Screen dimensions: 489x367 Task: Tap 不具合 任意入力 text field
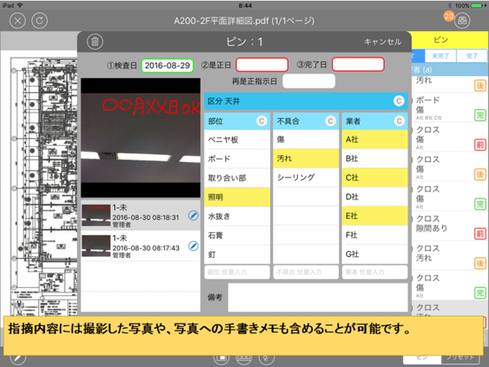click(x=306, y=272)
